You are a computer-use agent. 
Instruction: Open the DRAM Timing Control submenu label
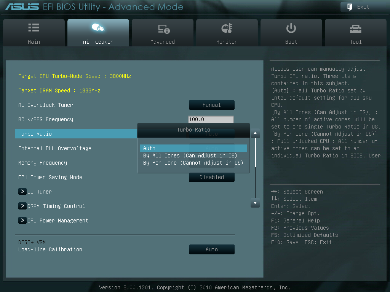point(56,206)
